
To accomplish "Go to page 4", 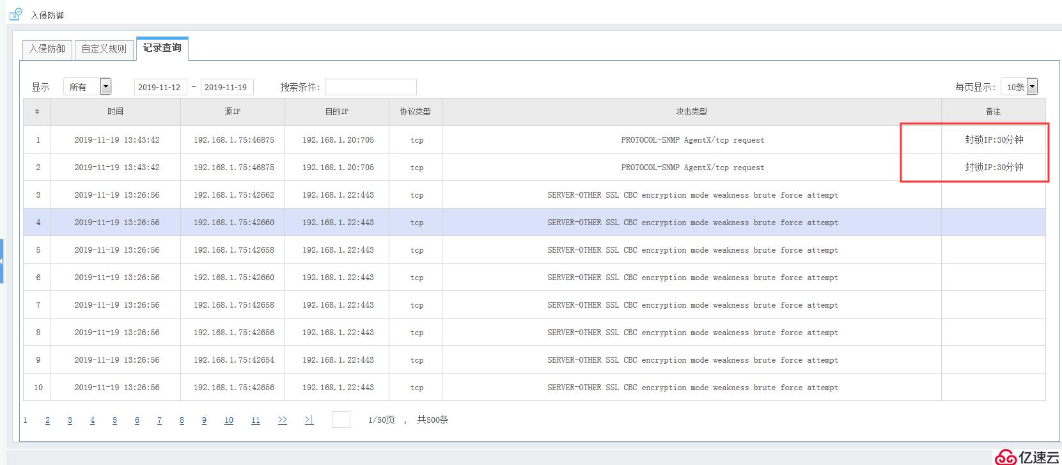I will click(x=92, y=420).
